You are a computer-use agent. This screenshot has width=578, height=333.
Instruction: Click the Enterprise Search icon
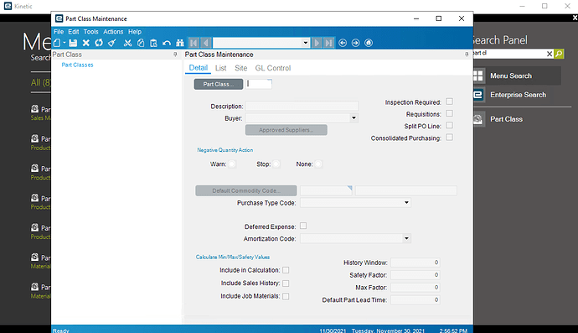(478, 95)
